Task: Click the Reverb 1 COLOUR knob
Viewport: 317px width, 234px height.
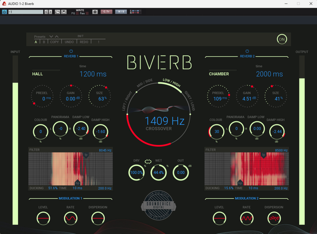Action: (41, 132)
